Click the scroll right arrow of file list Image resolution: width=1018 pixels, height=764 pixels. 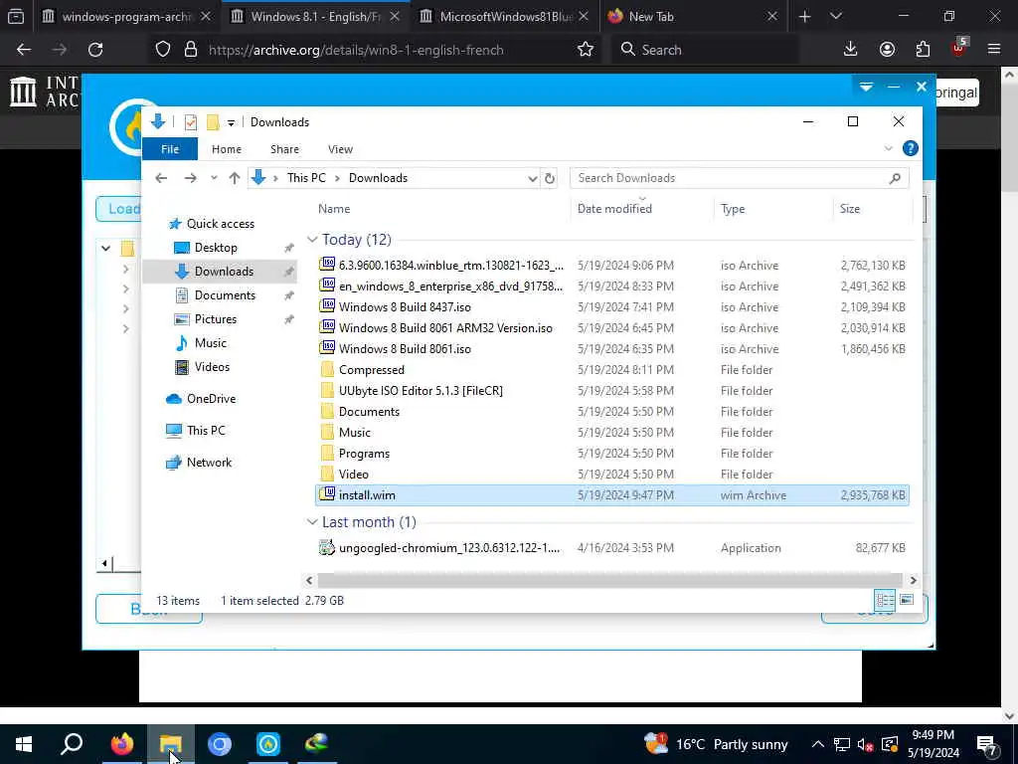point(913,580)
